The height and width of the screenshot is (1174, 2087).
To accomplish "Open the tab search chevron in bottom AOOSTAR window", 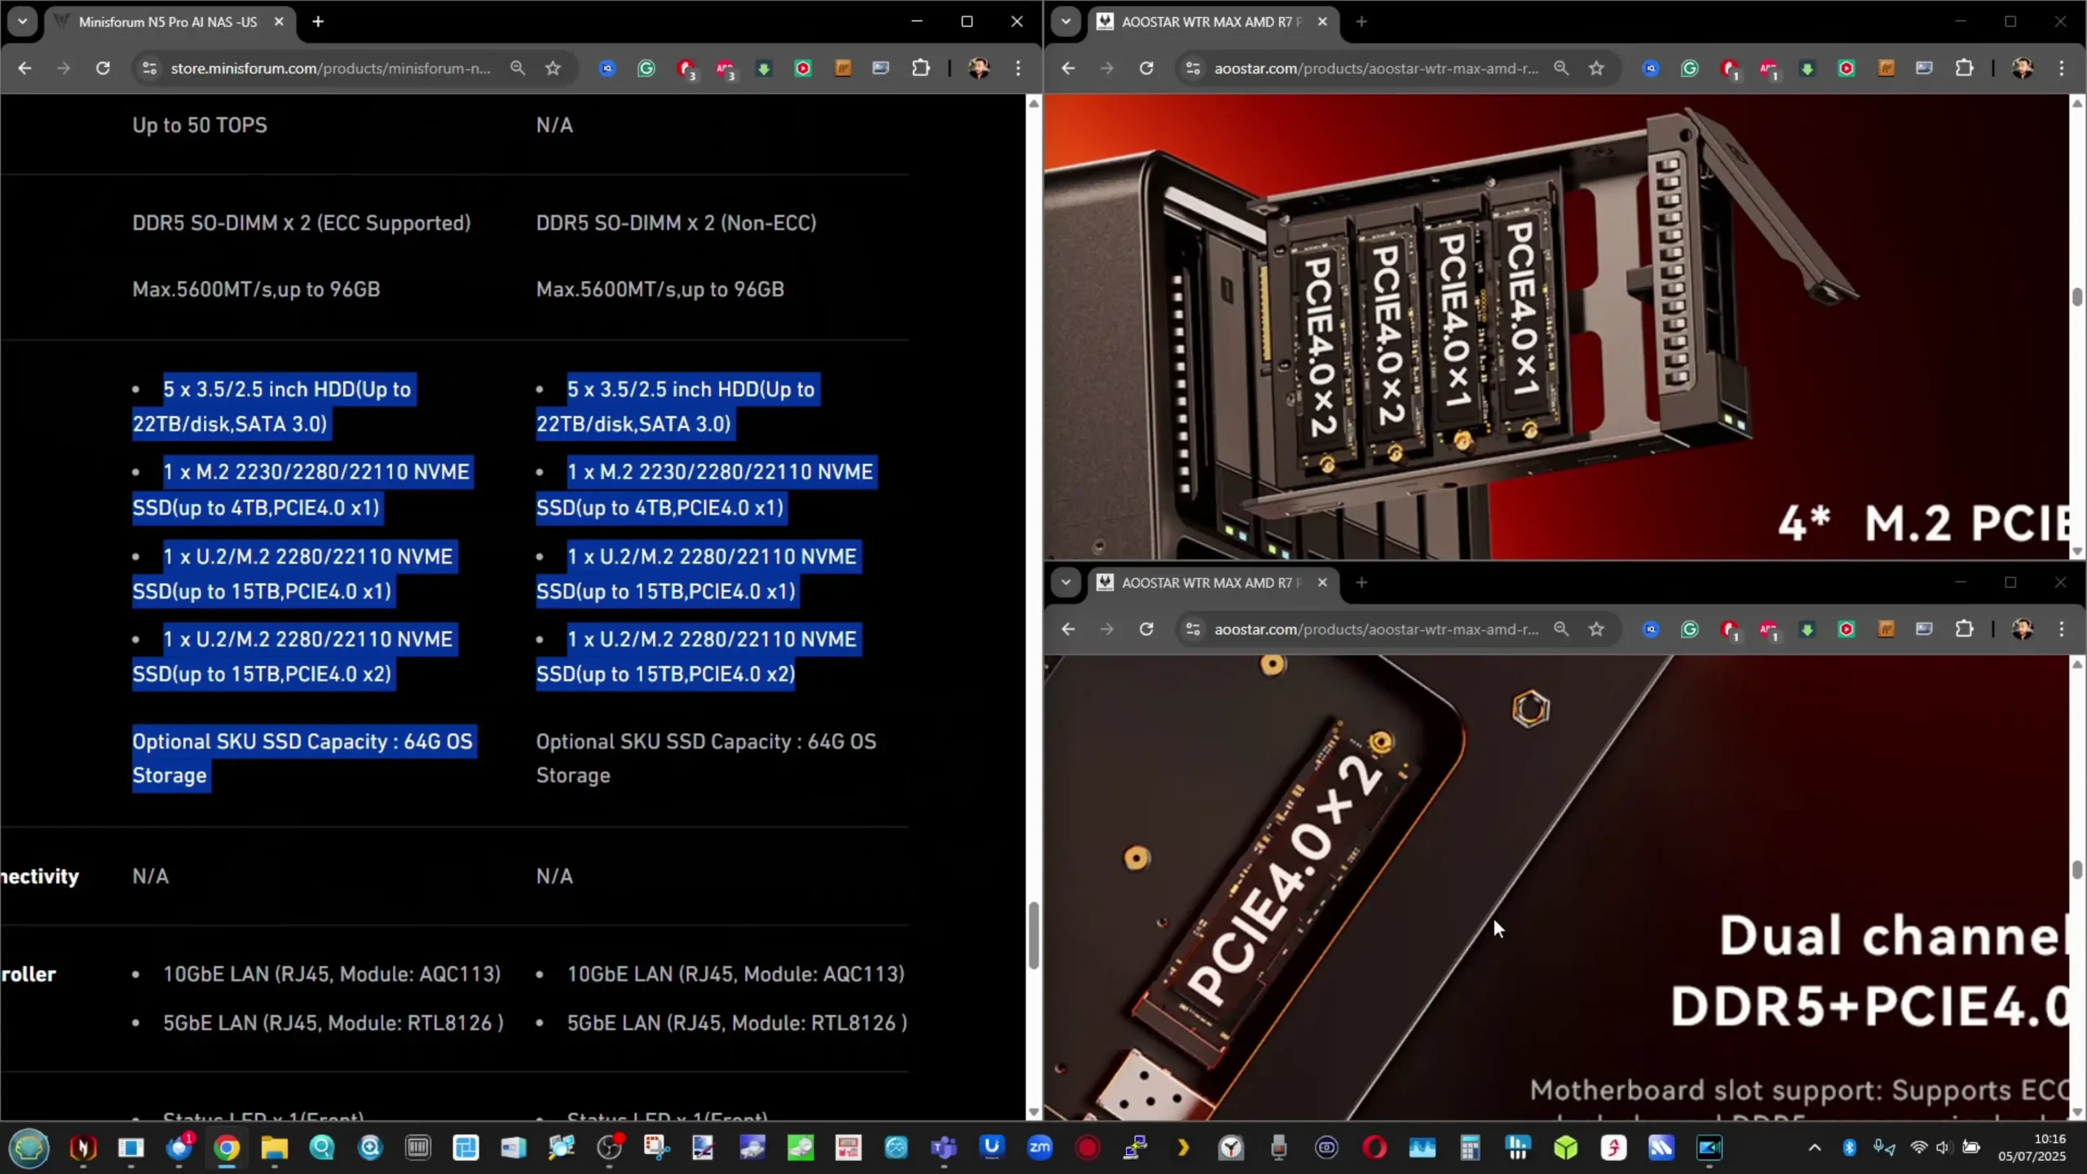I will point(1066,583).
